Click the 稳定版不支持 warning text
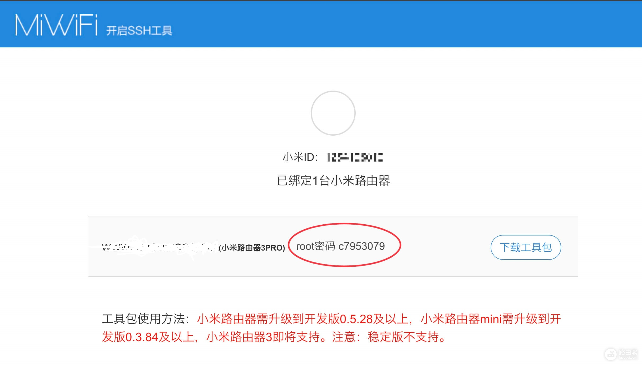Image resolution: width=642 pixels, height=365 pixels. point(404,337)
